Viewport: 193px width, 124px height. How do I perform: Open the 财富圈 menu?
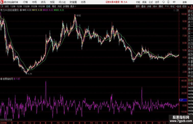pos(73,2)
